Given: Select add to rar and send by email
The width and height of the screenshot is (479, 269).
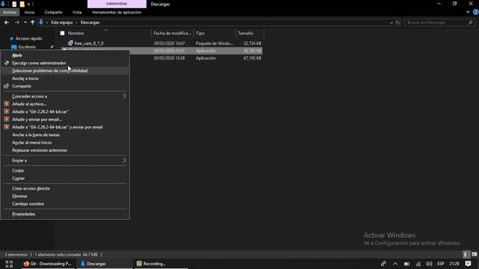Looking at the screenshot, I should tap(58, 127).
